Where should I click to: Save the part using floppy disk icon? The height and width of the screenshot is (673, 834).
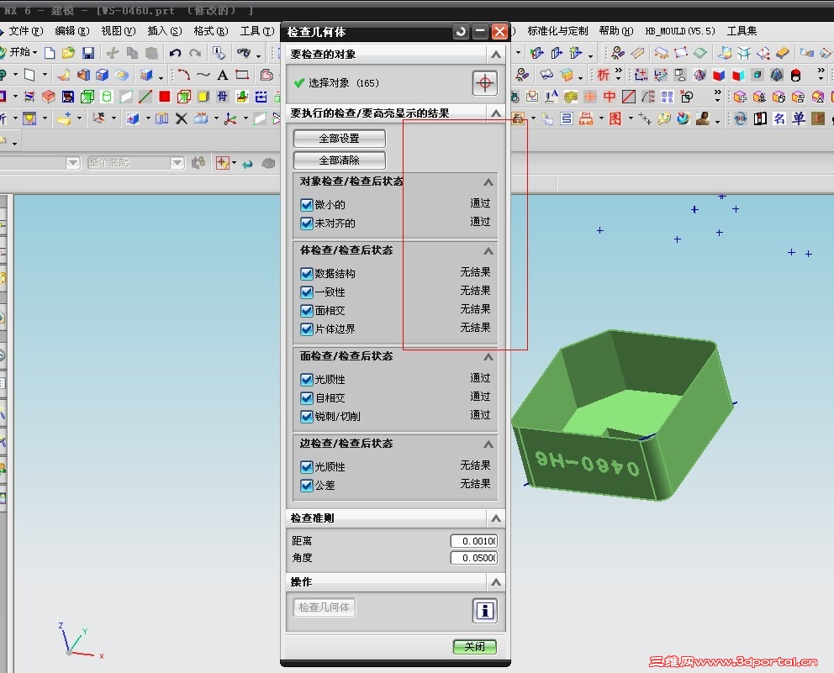coord(88,53)
